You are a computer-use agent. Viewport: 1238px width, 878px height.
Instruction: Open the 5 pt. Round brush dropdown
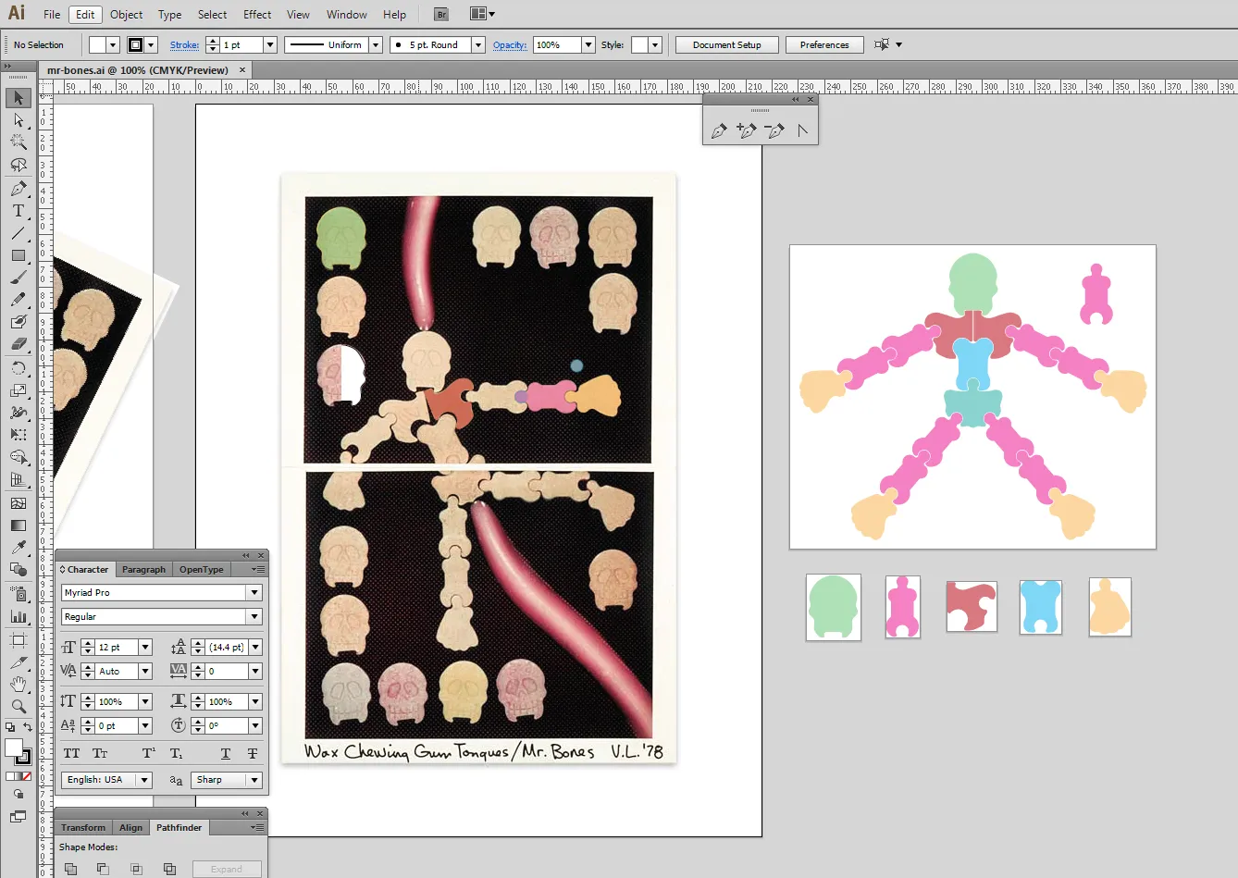pos(478,44)
